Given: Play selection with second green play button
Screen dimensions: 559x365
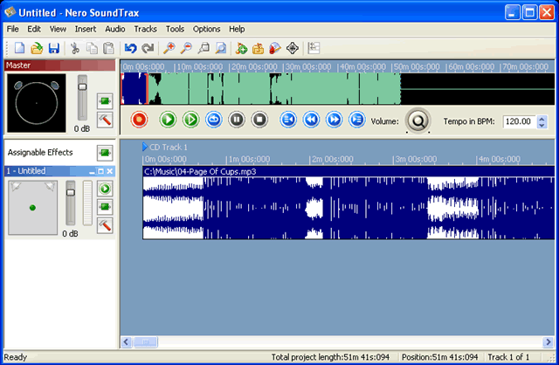Looking at the screenshot, I should click(x=191, y=120).
